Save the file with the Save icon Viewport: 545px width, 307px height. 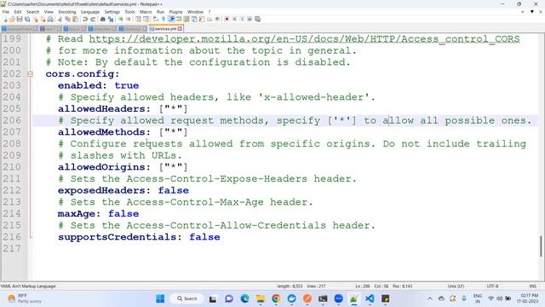(x=20, y=19)
